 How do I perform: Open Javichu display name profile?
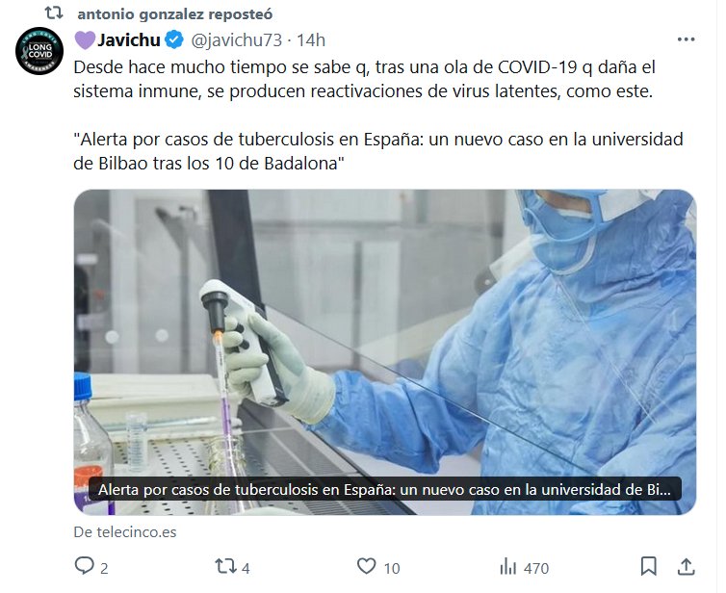click(129, 39)
